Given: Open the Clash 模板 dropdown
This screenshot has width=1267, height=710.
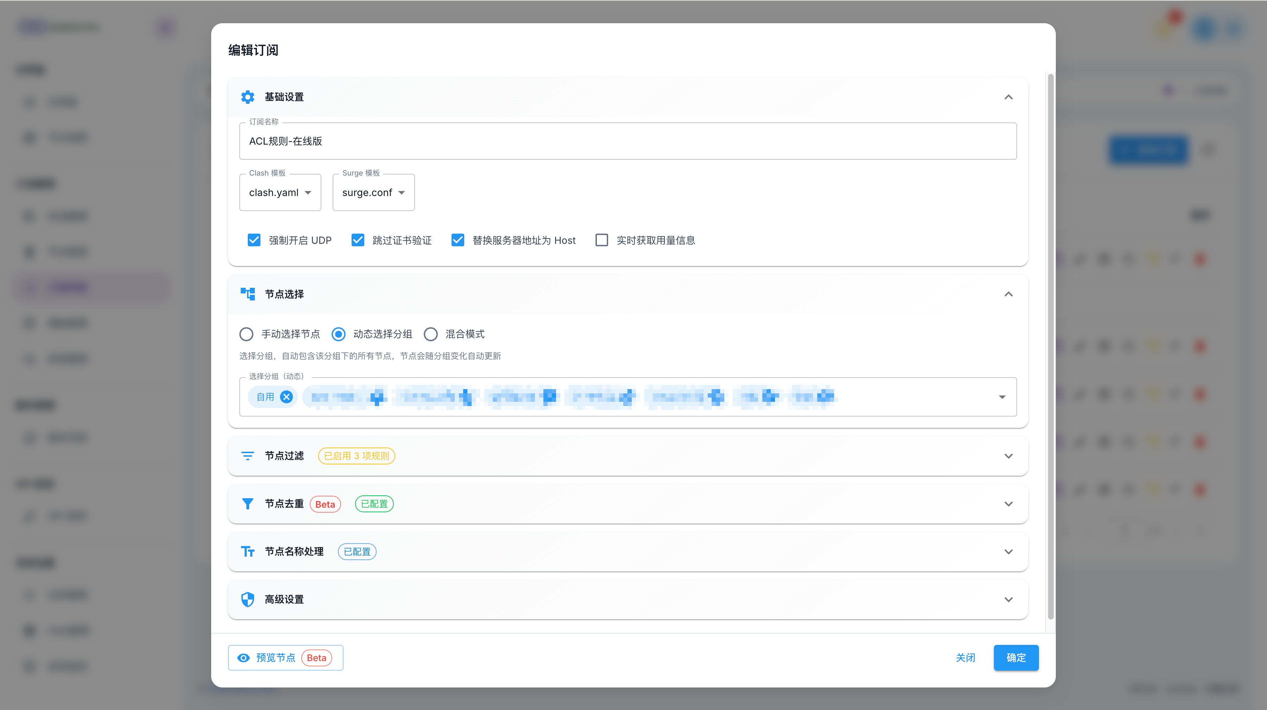Looking at the screenshot, I should pos(280,193).
